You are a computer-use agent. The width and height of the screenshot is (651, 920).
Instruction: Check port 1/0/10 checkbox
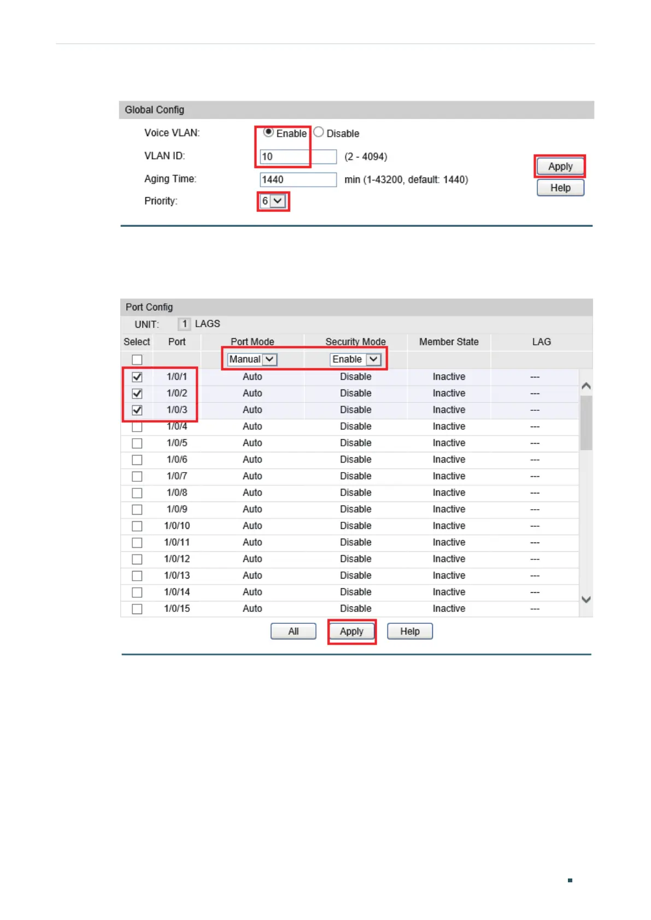tap(137, 526)
